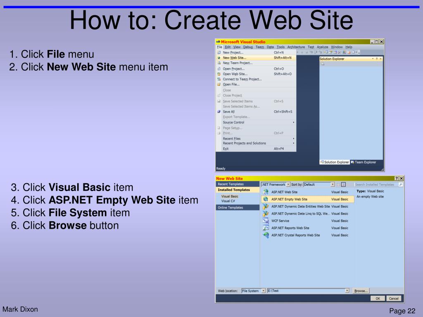Open the Web location File System dropdown
This screenshot has height=317, width=423.
click(x=264, y=291)
